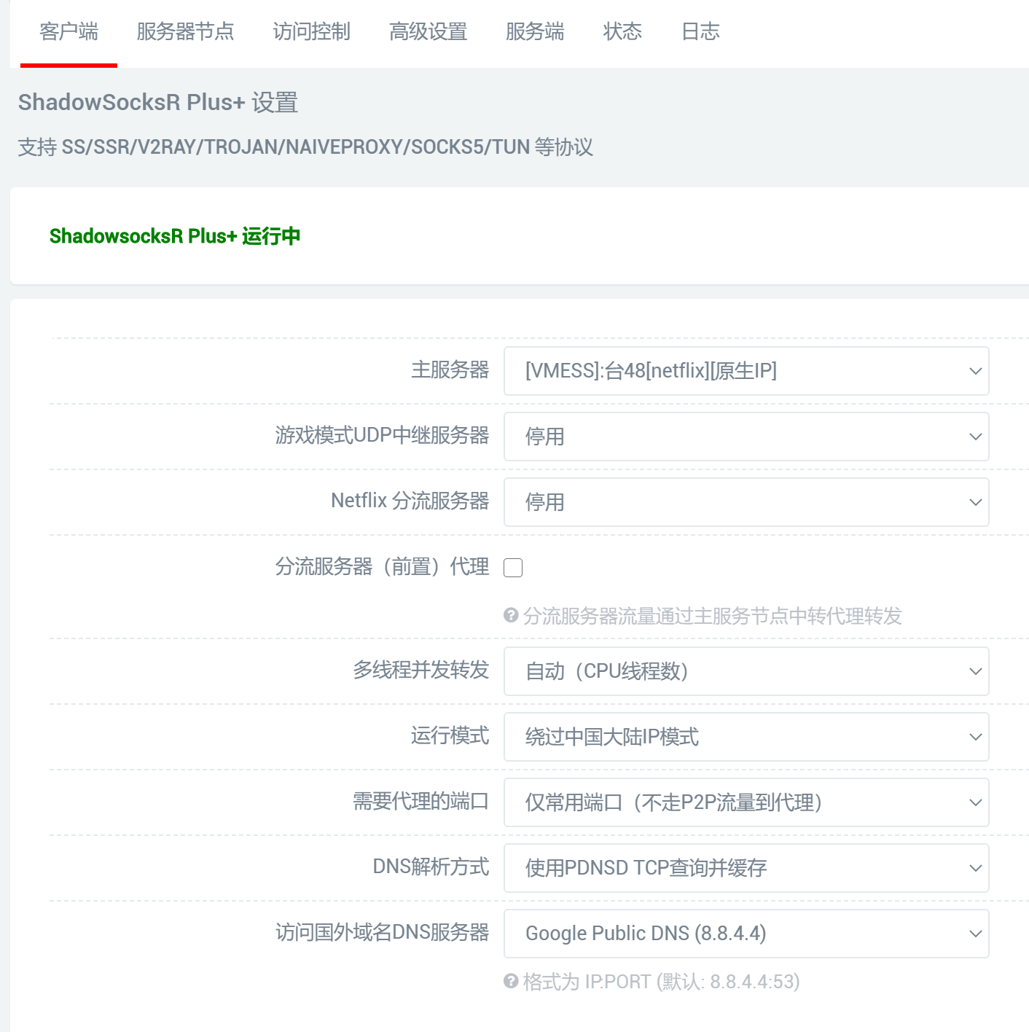Click hint text 分流服务器流量通过主服务节点中转代理转发
The image size is (1029, 1032).
[x=713, y=617]
